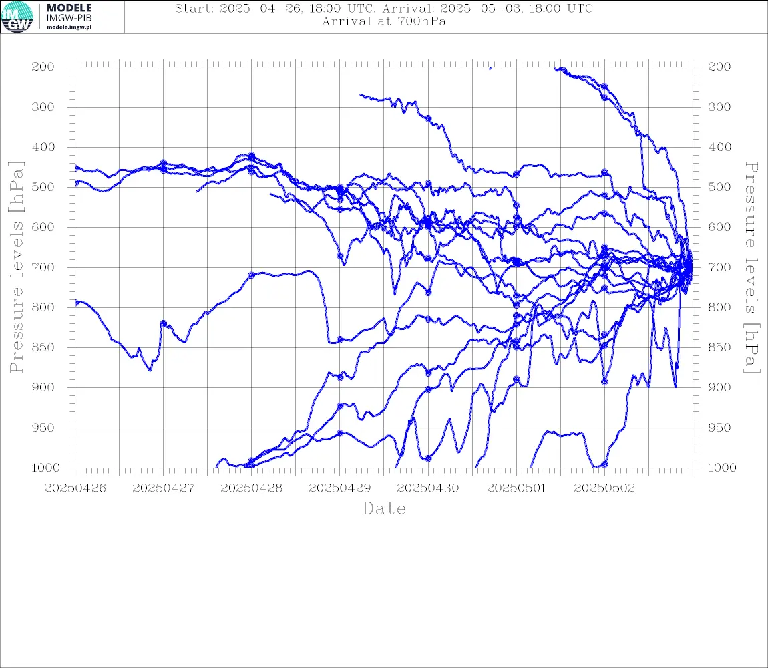
Task: Click the Date axis title
Action: click(385, 509)
